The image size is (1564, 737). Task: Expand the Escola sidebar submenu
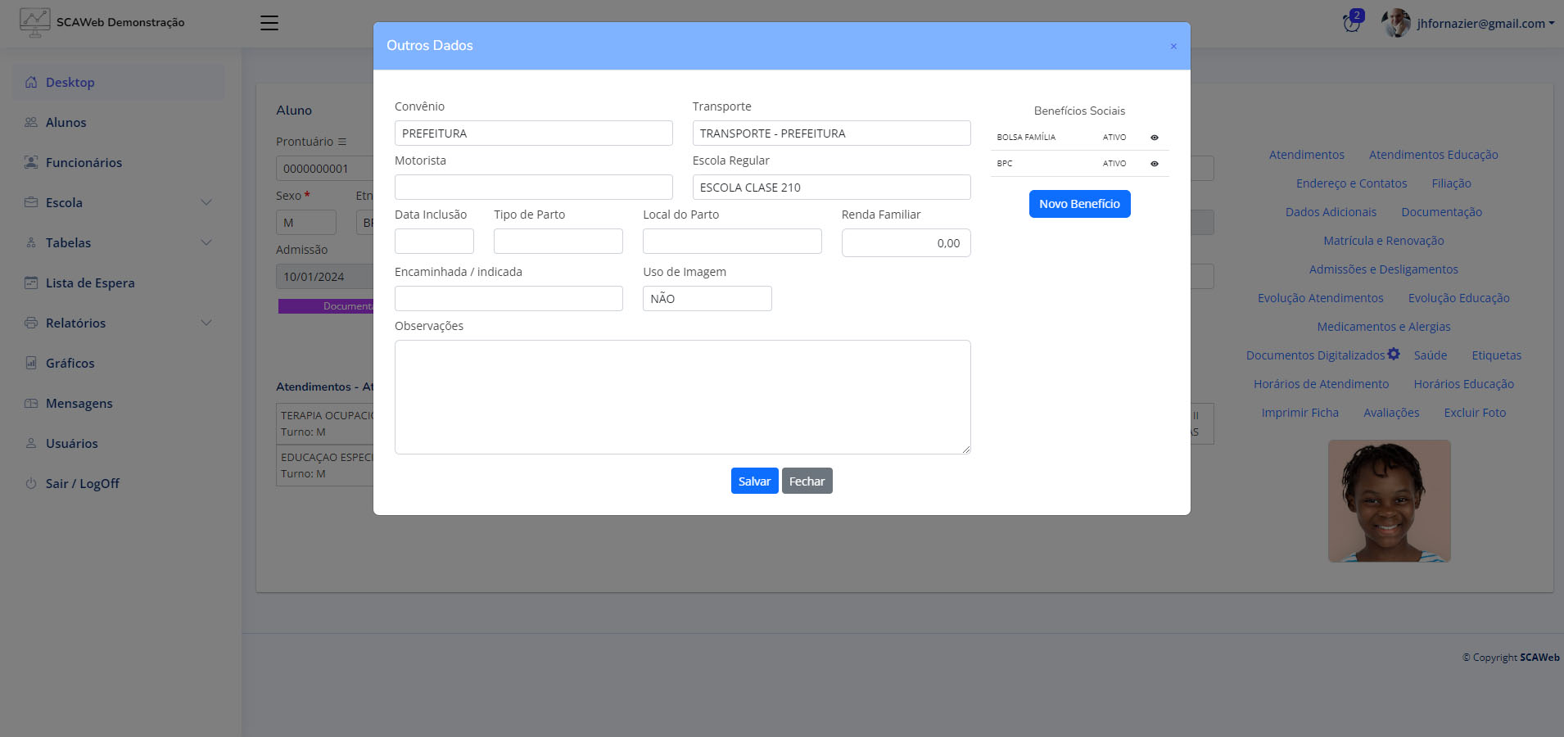tap(206, 202)
